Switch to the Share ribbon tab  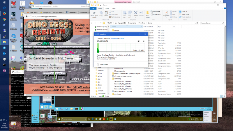click(x=107, y=8)
